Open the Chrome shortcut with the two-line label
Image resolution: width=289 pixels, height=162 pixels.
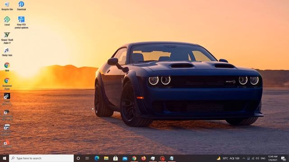[7, 84]
